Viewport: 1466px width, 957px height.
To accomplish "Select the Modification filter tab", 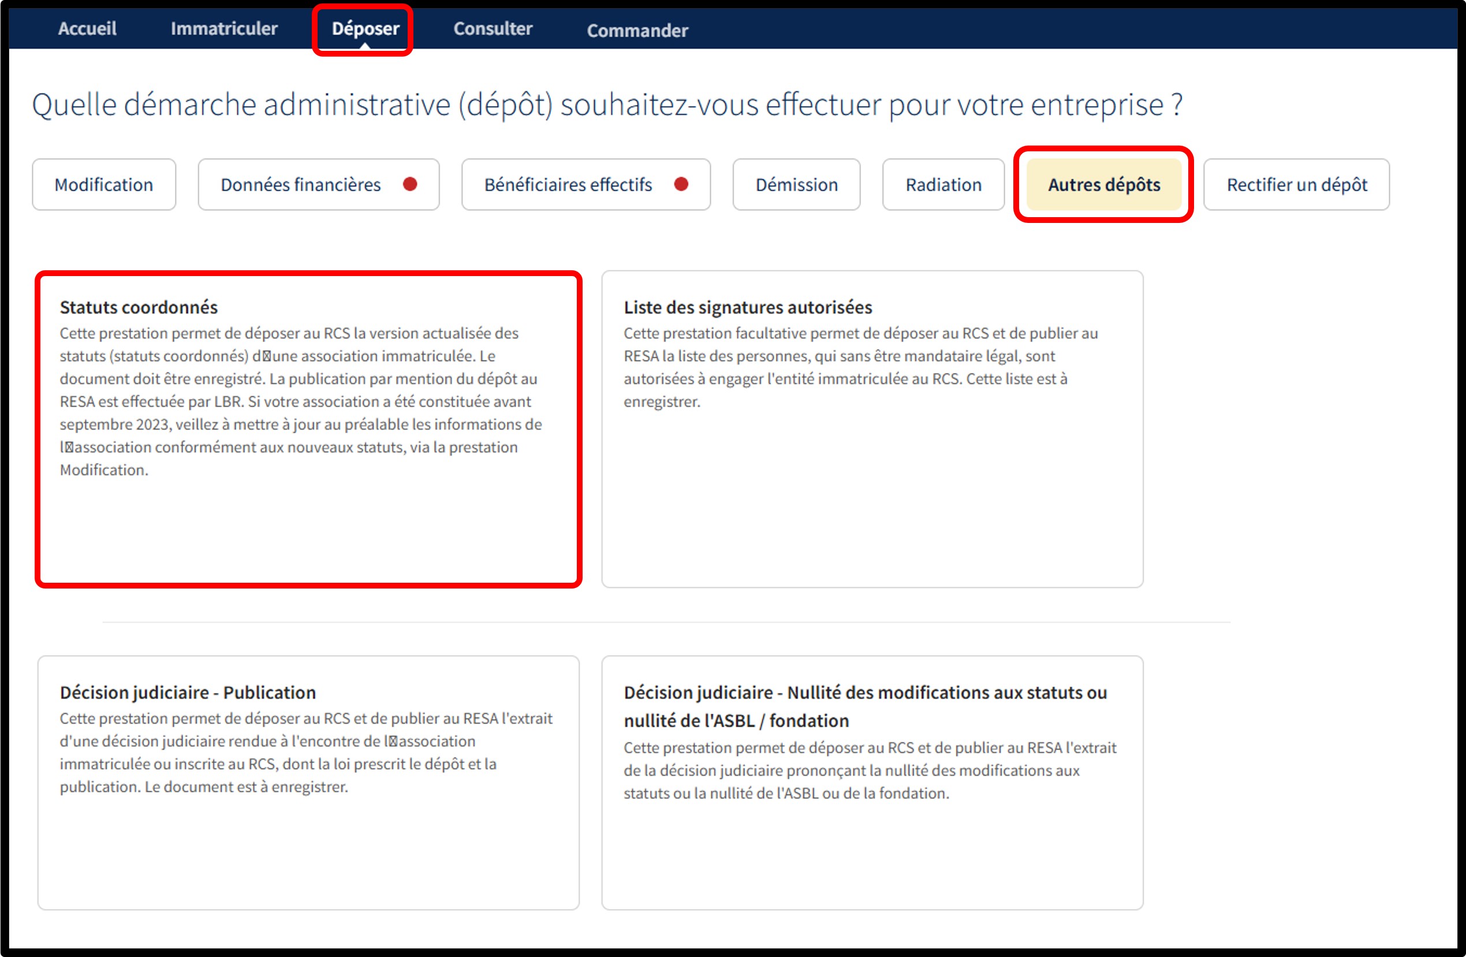I will 103,184.
